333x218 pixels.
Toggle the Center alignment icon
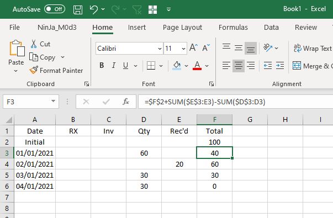pos(239,66)
